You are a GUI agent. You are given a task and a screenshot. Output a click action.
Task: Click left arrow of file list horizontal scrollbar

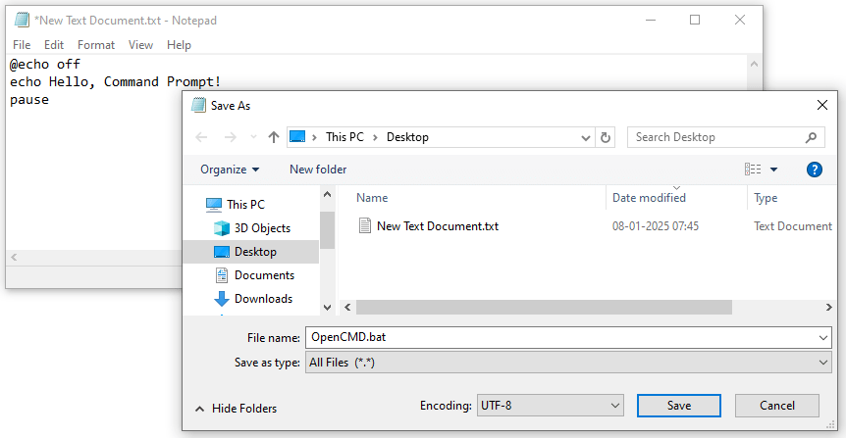click(347, 307)
